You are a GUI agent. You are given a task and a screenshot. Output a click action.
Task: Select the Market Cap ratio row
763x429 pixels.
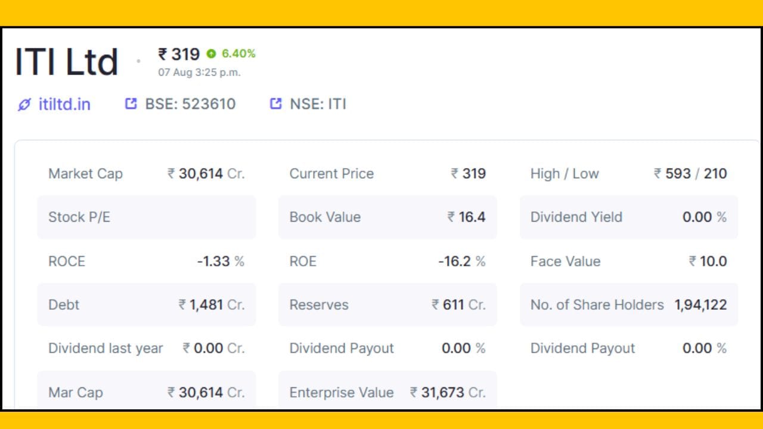click(147, 173)
